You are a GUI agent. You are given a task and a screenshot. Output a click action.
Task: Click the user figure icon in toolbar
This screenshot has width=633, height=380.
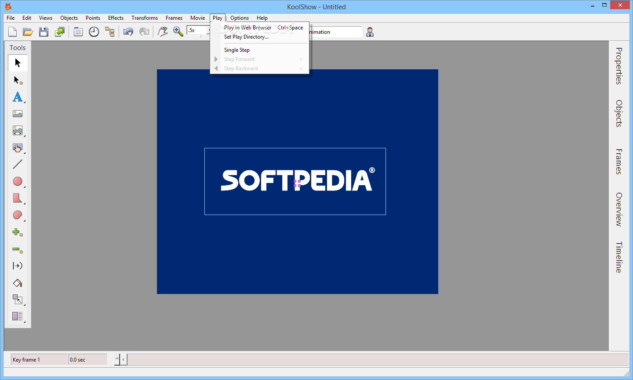[x=370, y=32]
